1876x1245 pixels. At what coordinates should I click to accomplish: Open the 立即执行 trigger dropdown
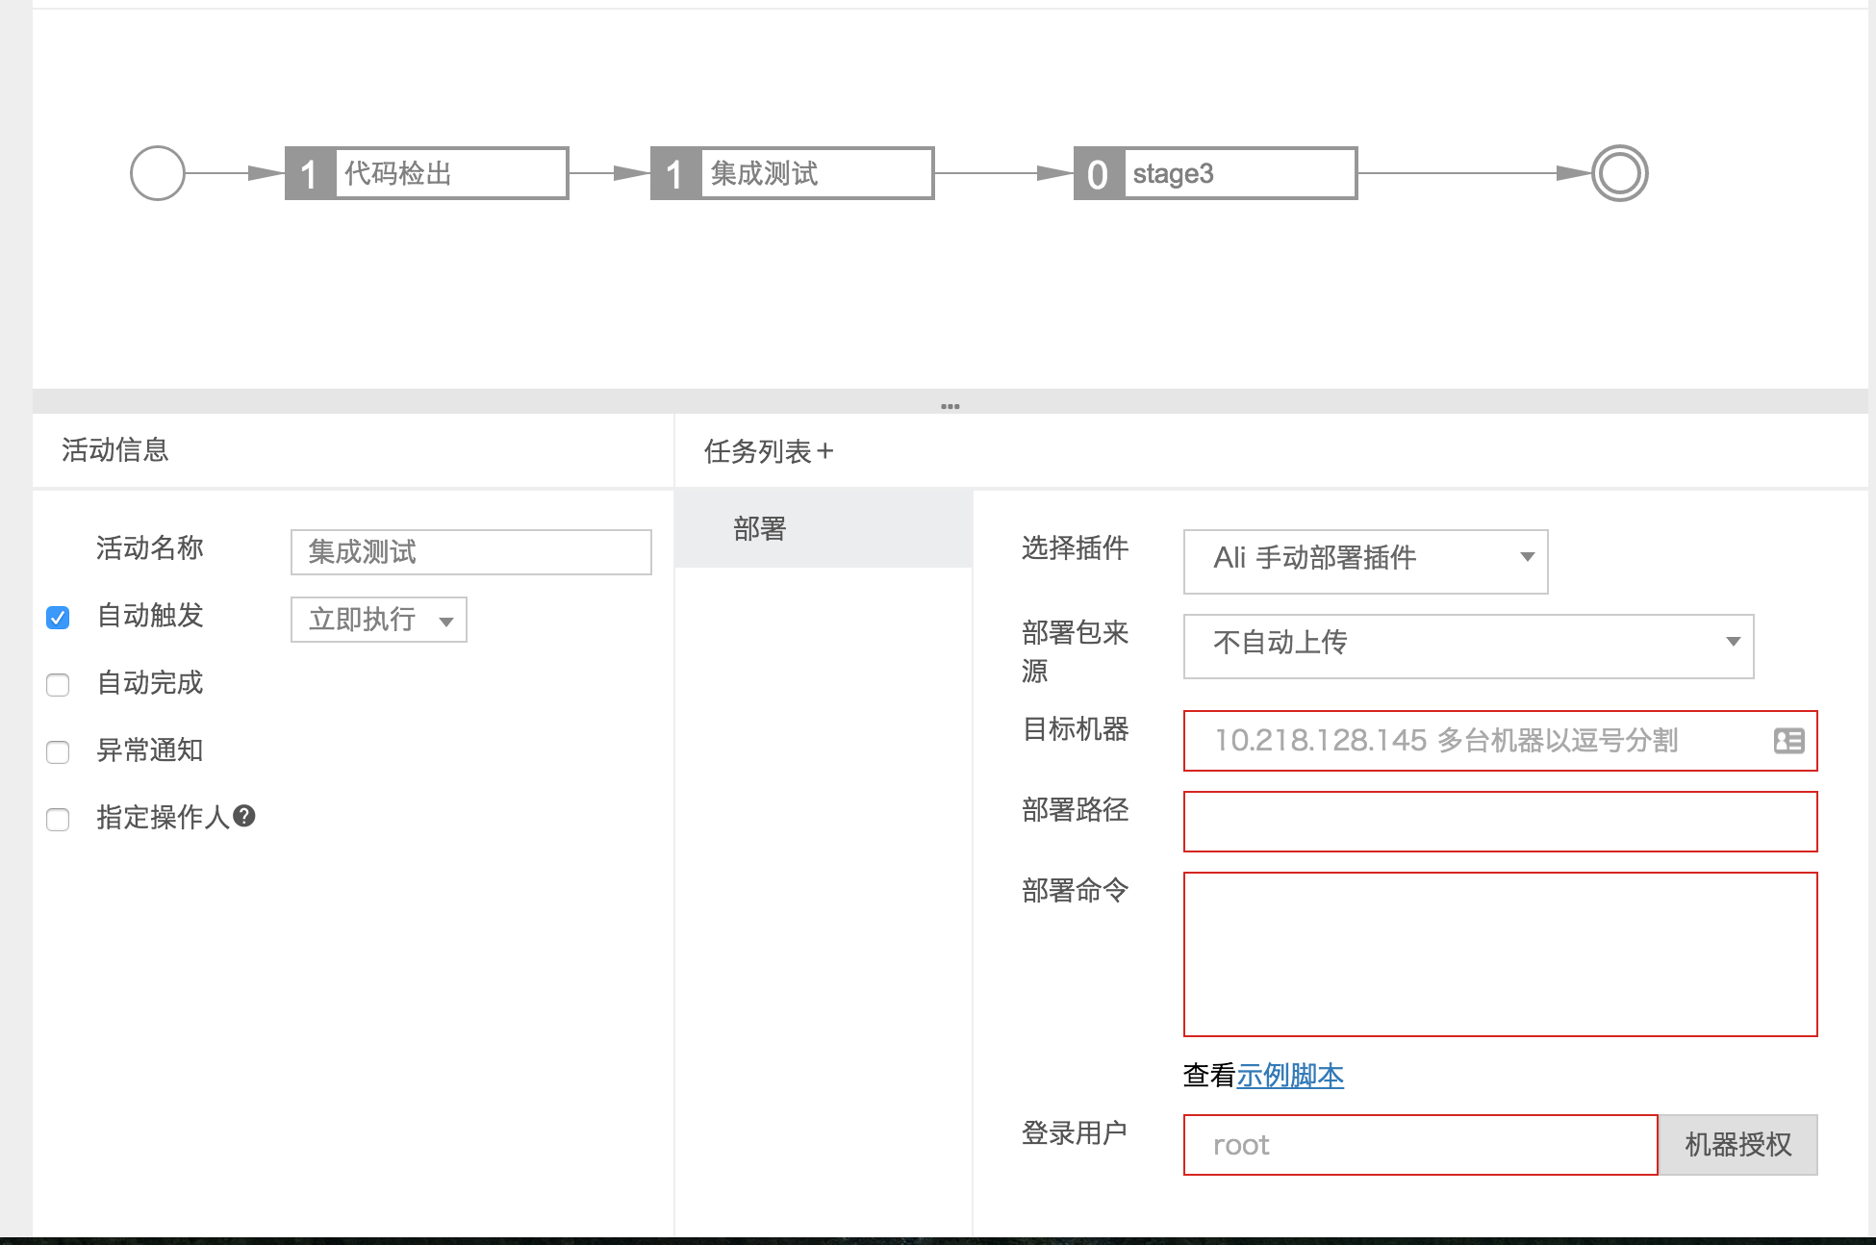379,620
